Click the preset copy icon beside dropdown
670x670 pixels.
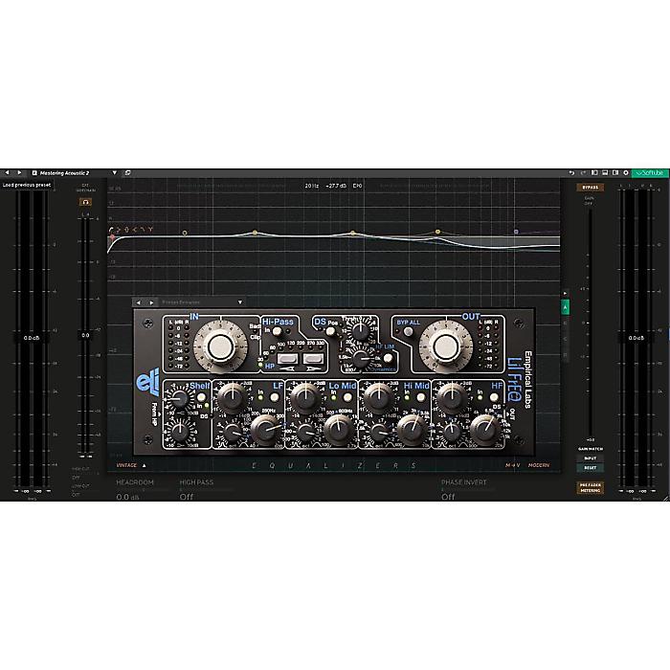[127, 172]
